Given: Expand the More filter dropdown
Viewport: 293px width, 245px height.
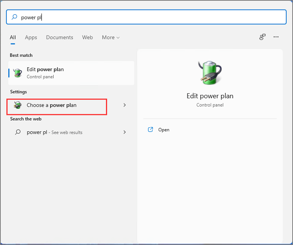Looking at the screenshot, I should 111,37.
